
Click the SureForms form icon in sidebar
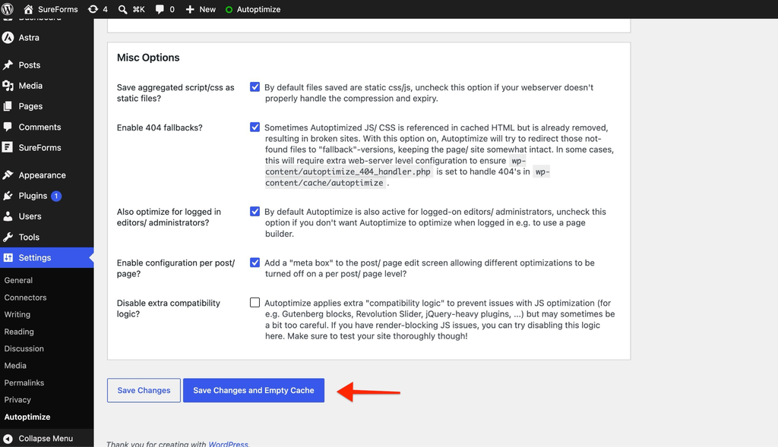(x=8, y=147)
